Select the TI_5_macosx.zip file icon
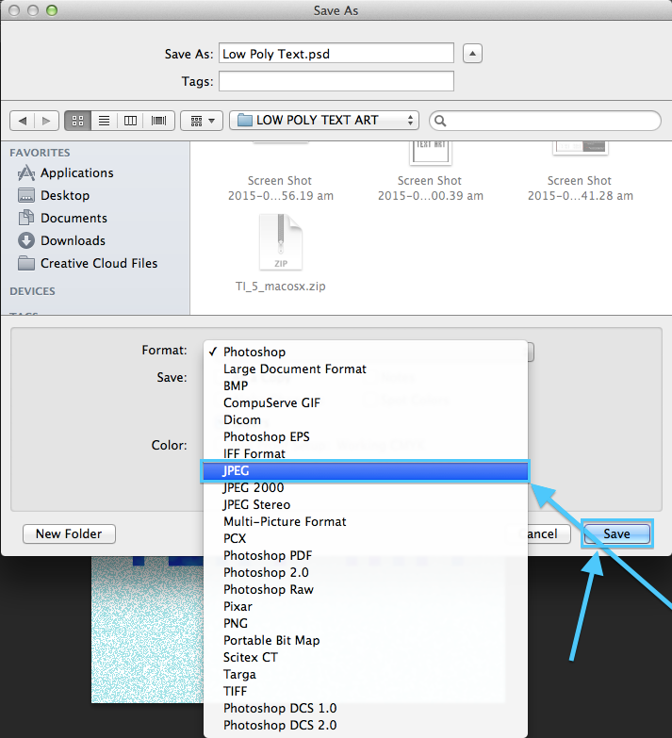 281,242
